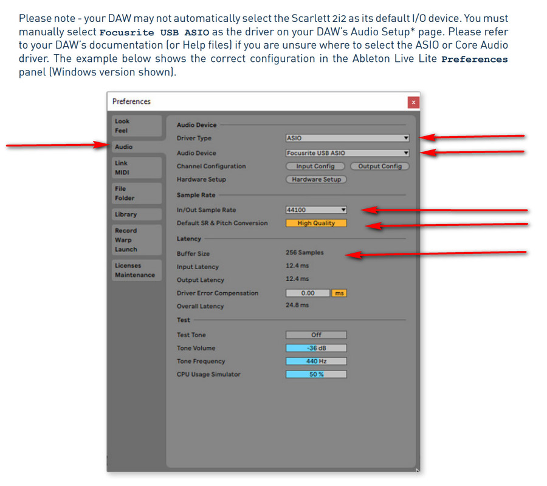Click the Input Config button
547x486 pixels.
pos(315,166)
